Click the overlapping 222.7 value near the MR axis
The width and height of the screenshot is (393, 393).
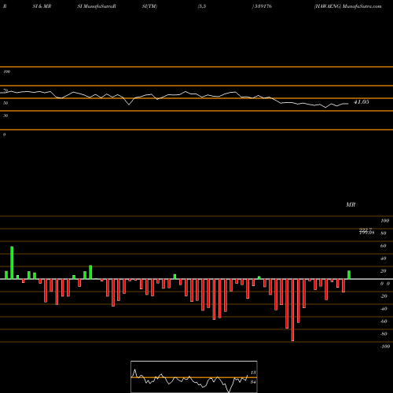coord(365,230)
